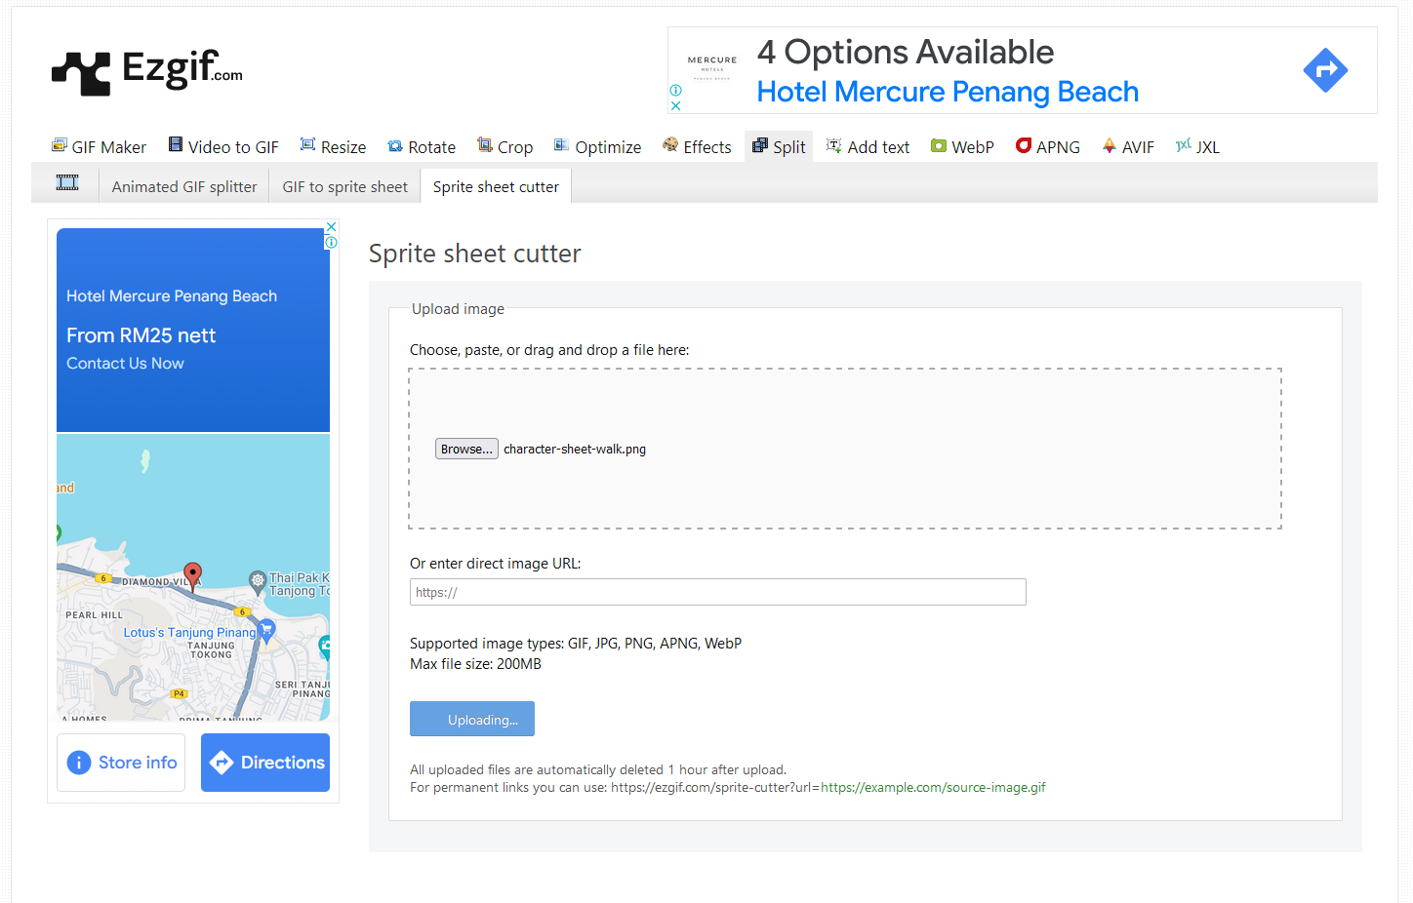Click the Browse... file button
Viewport: 1413px width, 903px height.
466,449
